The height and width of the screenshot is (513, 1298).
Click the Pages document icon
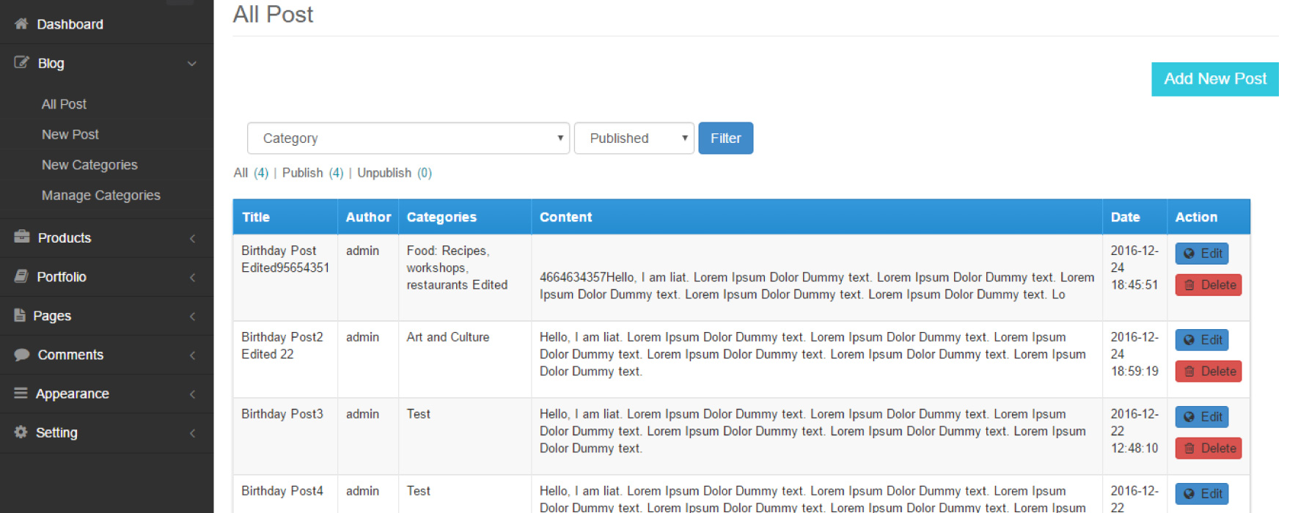click(x=20, y=315)
